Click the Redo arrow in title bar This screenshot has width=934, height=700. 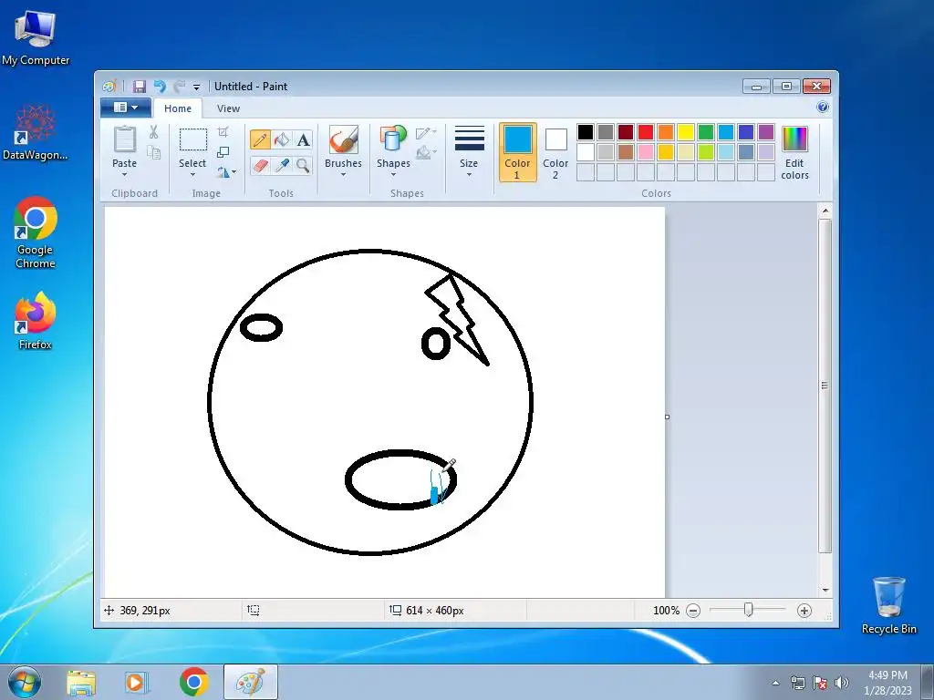click(180, 87)
